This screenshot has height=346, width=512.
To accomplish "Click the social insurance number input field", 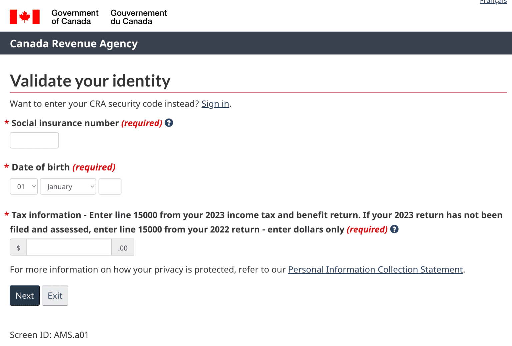I will [34, 140].
